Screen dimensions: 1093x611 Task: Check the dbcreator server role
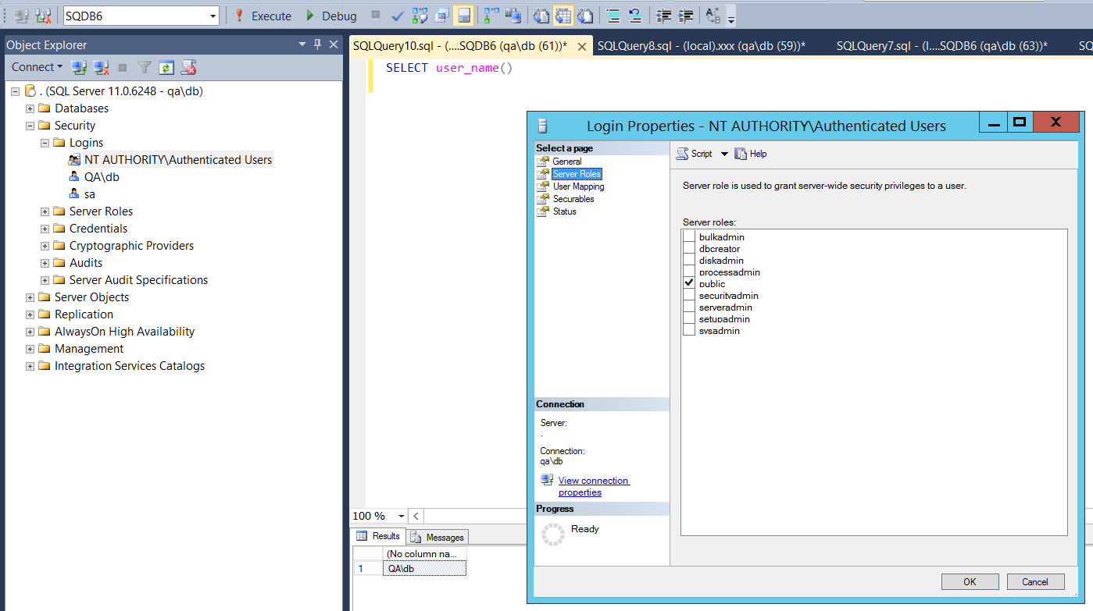[x=689, y=249]
